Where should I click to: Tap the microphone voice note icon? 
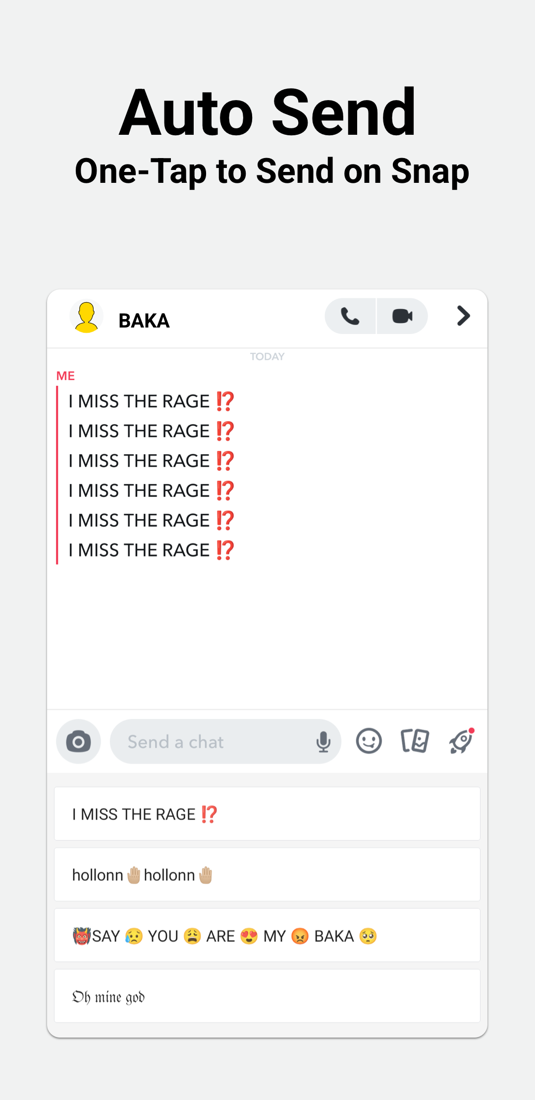[x=323, y=742]
